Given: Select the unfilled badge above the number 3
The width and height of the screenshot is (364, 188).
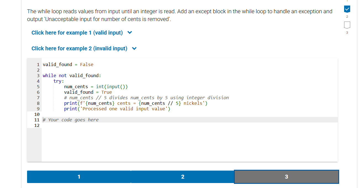Looking at the screenshot, I should [347, 25].
